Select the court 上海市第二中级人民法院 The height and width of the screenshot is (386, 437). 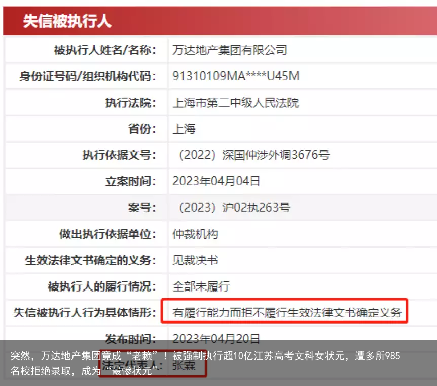(236, 103)
